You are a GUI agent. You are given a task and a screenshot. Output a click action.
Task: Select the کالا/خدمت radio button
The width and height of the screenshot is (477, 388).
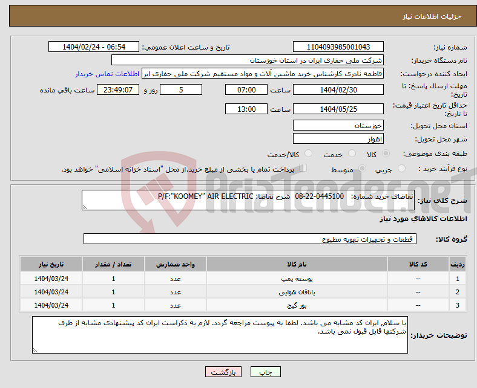click(308, 154)
